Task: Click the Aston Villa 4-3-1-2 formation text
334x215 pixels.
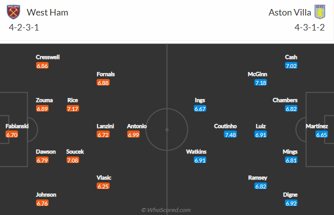Action: 309,27
